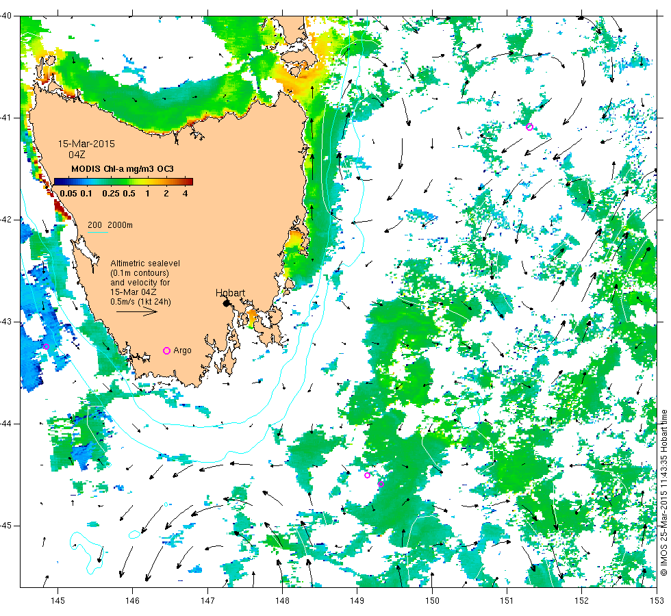Image resolution: width=671 pixels, height=616 pixels.
Task: Select the black Hobart location dot
Action: (x=227, y=303)
